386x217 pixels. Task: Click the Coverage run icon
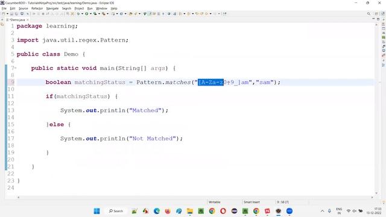95,14
